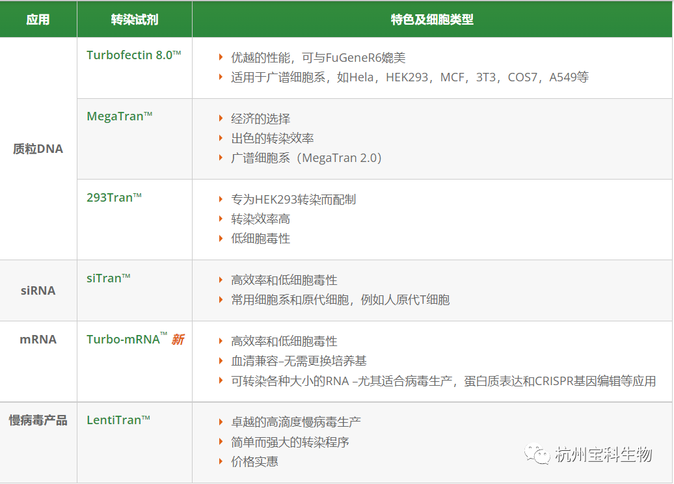Click text 血清兼容–无需更换培养基
674x484 pixels.
click(299, 361)
